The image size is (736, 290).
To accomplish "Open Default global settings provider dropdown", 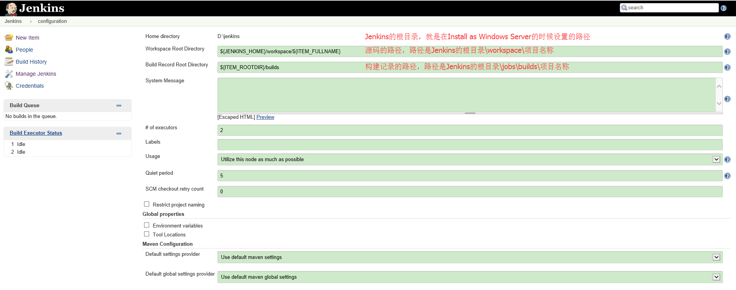I will (x=470, y=277).
